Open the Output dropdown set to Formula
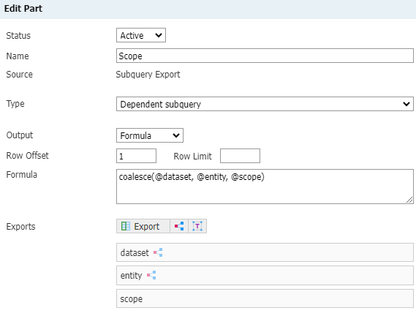This screenshot has width=416, height=316. 150,136
